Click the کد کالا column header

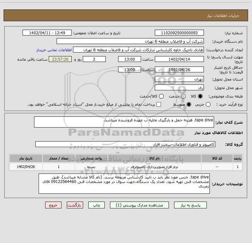point(217,159)
